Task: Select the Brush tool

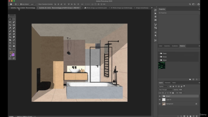Action: (x=10, y=31)
